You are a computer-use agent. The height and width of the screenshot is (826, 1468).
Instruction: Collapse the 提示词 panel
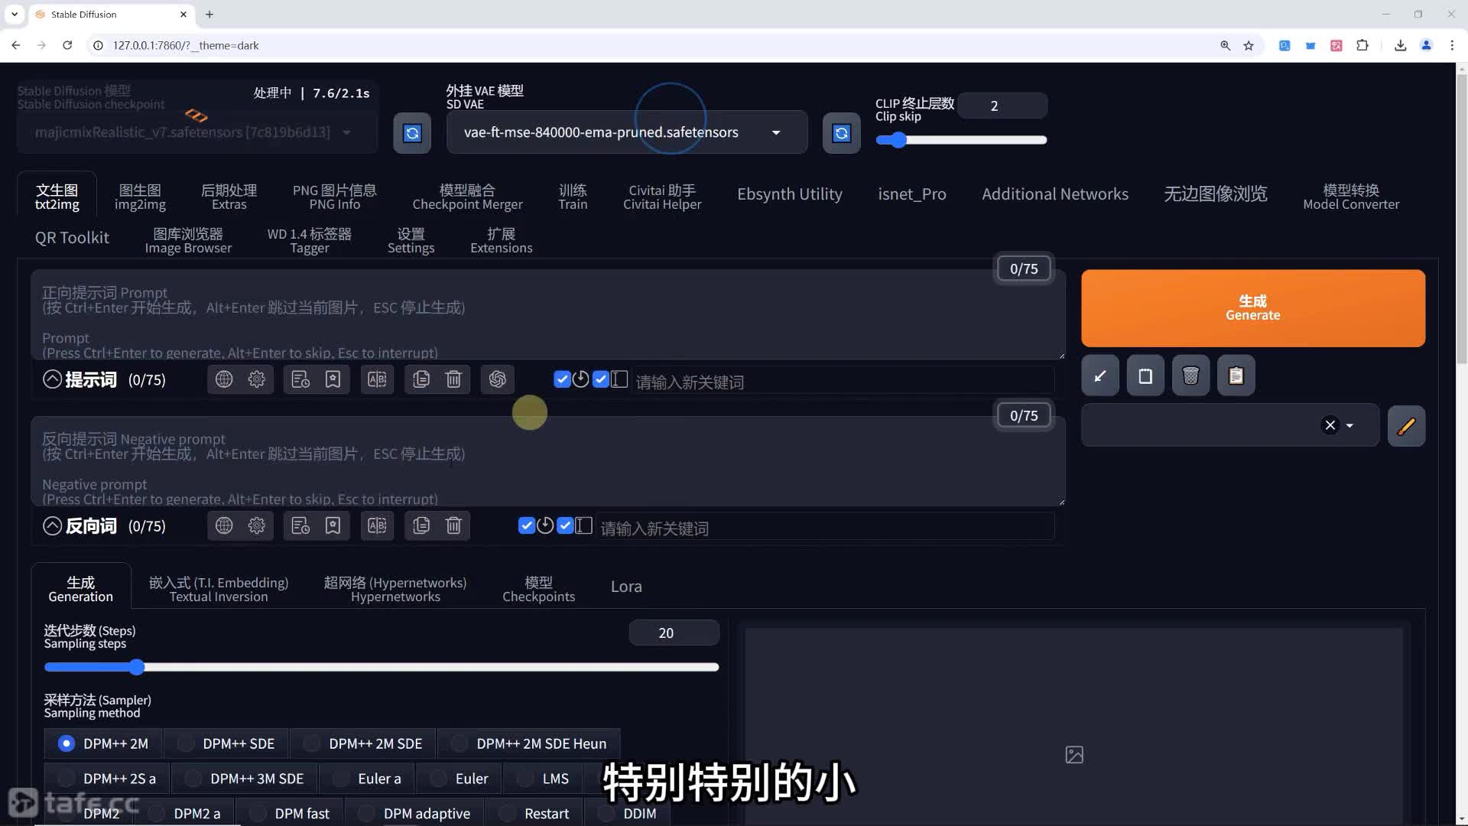[x=52, y=379]
